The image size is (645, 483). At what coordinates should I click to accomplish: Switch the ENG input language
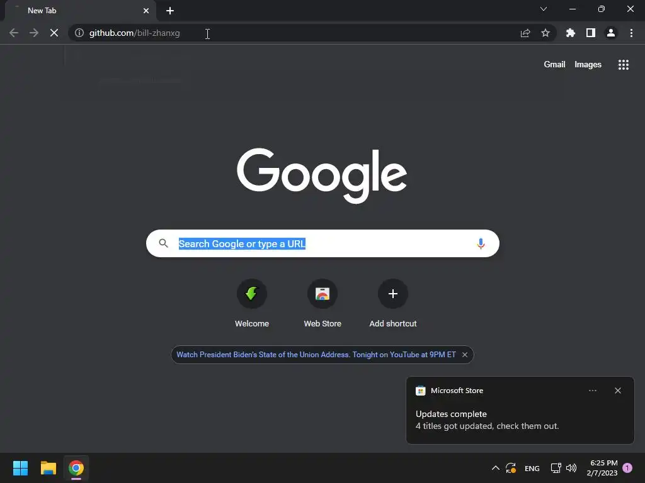pos(532,468)
